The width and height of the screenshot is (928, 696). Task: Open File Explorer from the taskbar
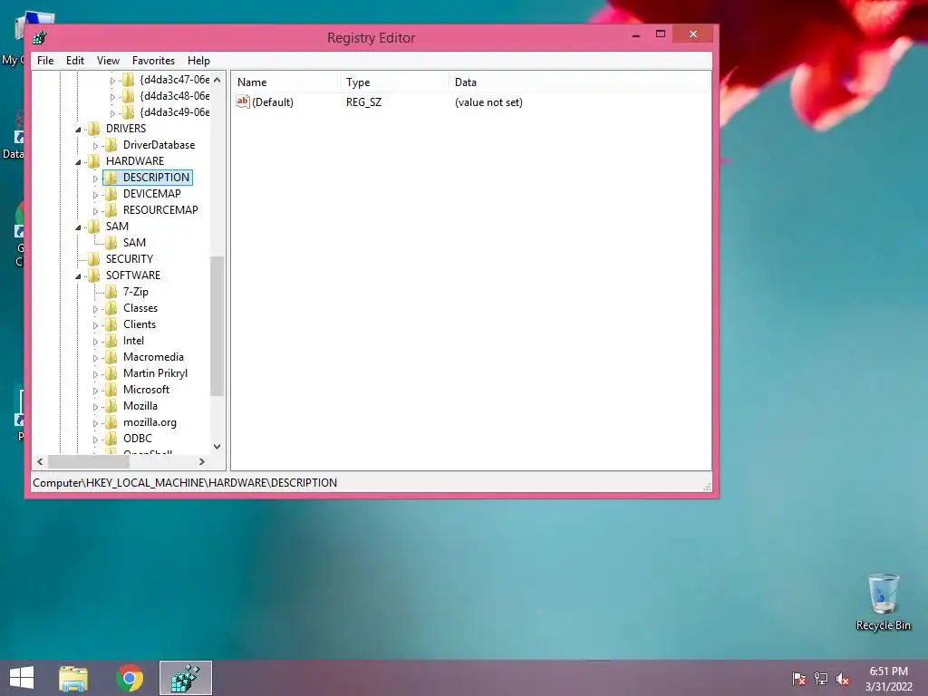(x=73, y=678)
